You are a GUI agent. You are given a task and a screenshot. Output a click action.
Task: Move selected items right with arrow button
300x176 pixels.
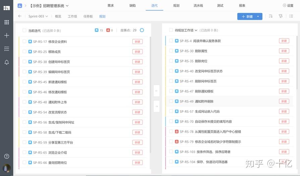[x=157, y=106]
